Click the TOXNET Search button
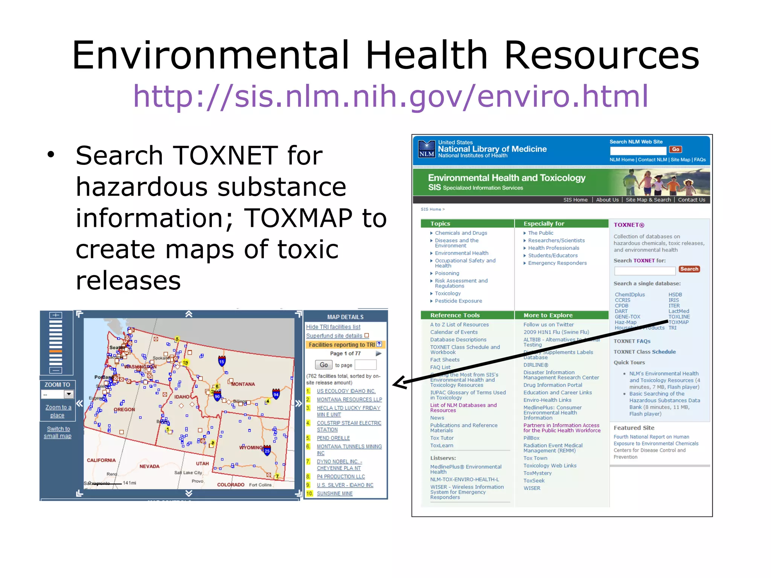 (x=689, y=269)
